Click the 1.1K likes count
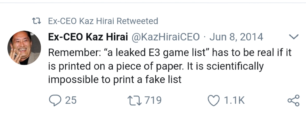Viewport: 306px width, 115px height. pyautogui.click(x=234, y=100)
